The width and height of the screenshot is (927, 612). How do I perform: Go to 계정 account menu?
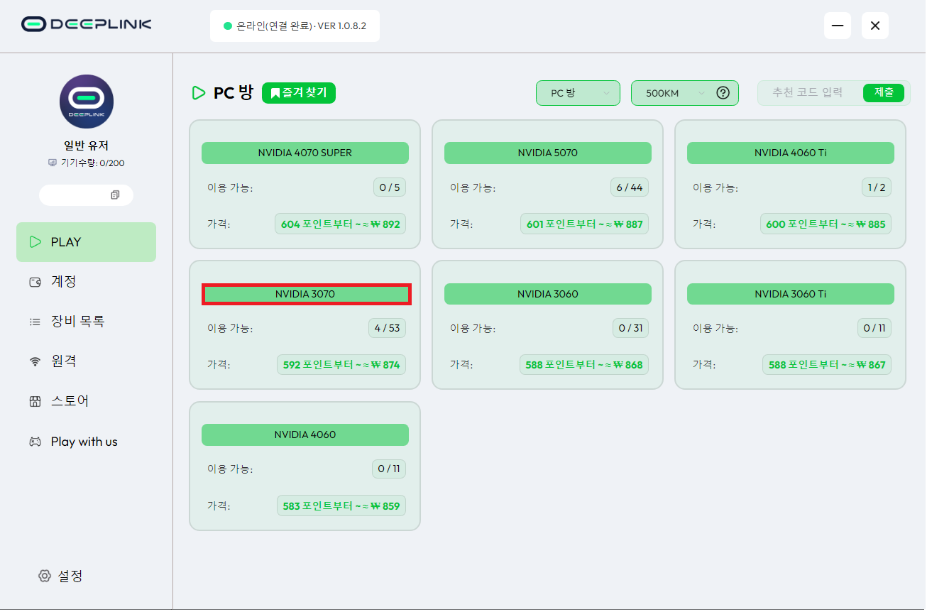[63, 282]
